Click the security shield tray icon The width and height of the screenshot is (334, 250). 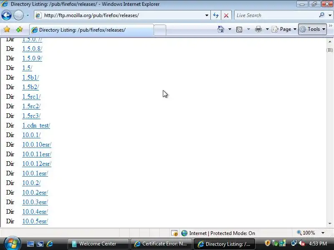click(x=268, y=243)
